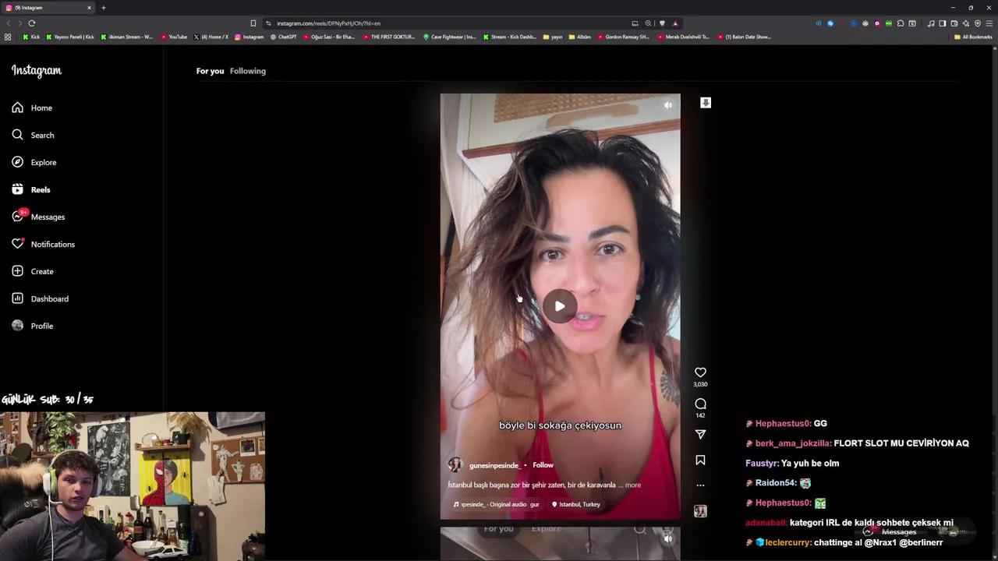998x561 pixels.
Task: Go back in browser history
Action: pos(9,23)
